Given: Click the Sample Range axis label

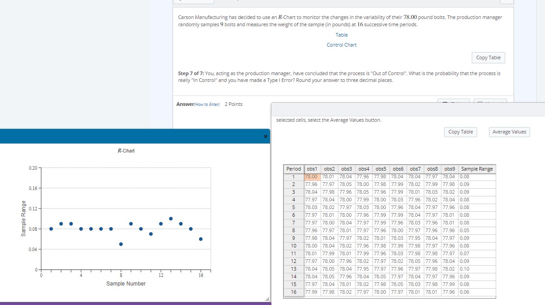Looking at the screenshot, I should tap(24, 219).
